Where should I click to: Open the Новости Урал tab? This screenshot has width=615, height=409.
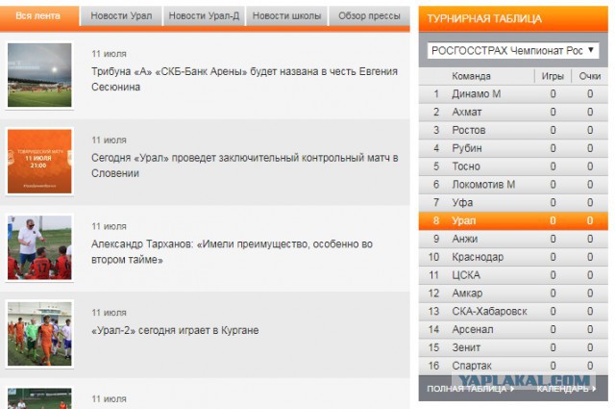coord(121,16)
